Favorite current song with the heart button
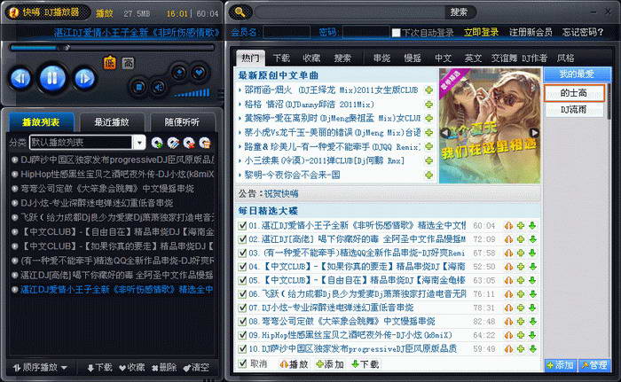Viewport: 621px width, 382px height. tap(199, 73)
